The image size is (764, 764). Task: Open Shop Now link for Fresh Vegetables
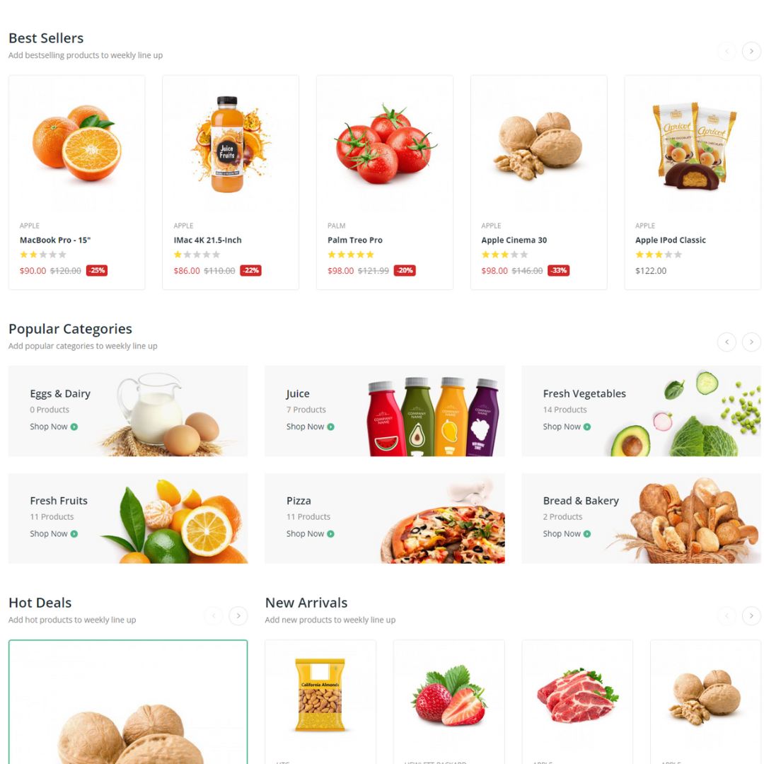click(567, 427)
